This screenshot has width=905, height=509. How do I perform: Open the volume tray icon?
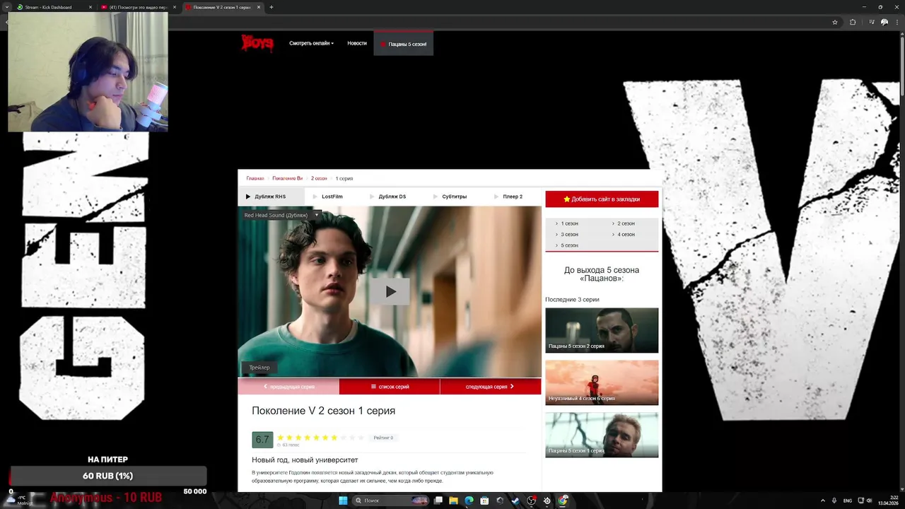869,501
